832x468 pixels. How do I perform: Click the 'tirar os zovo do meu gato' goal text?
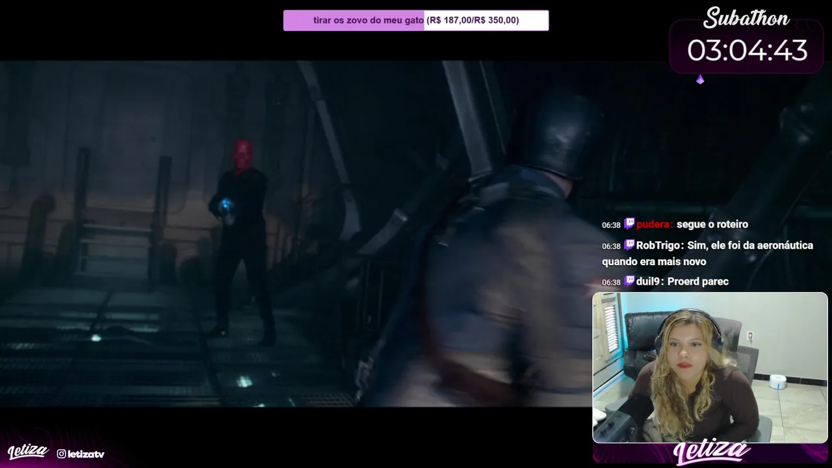[369, 20]
